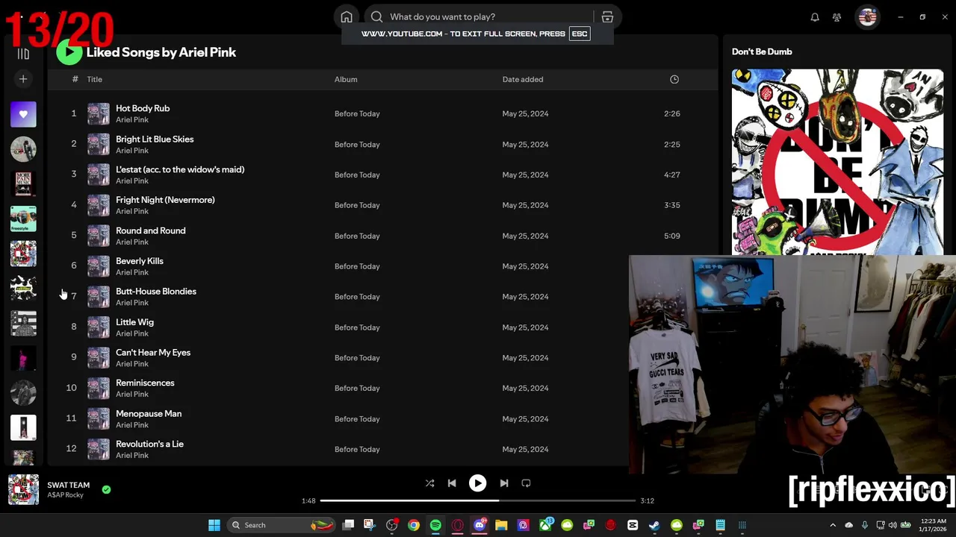Screen dimensions: 956x537
Task: Open Discord from taskbar
Action: pos(479,525)
